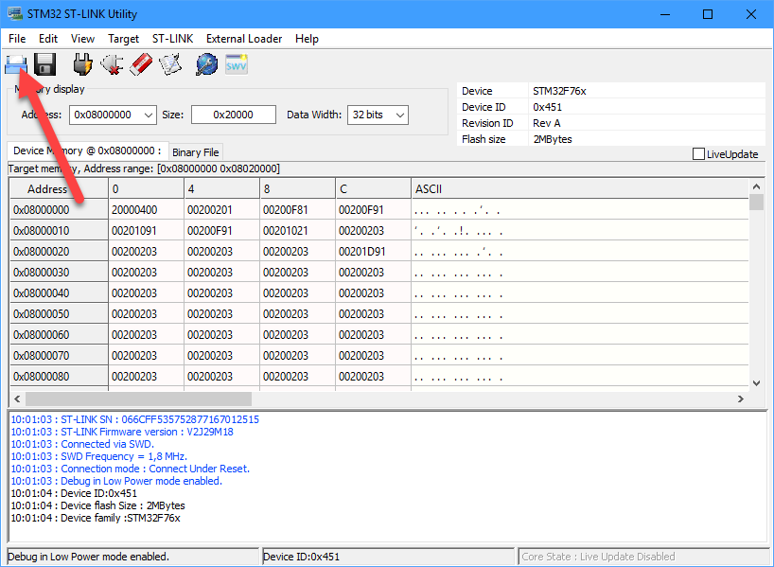Viewport: 774px width, 567px height.
Task: Click the horizontal scrollbar right arrow
Action: pos(741,399)
